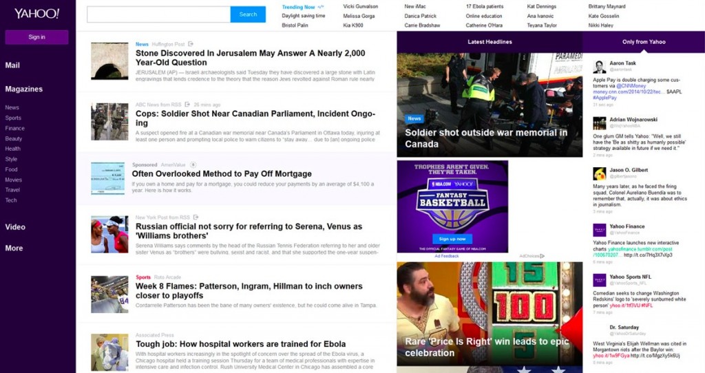Go to Travel in the sidebar
The image size is (705, 373).
[12, 190]
